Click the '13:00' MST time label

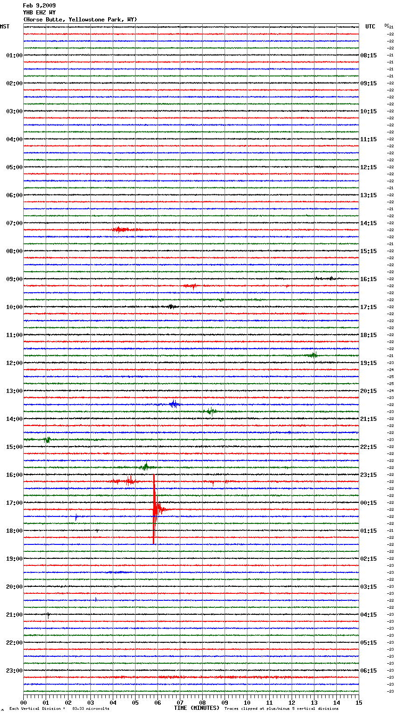pyautogui.click(x=14, y=391)
